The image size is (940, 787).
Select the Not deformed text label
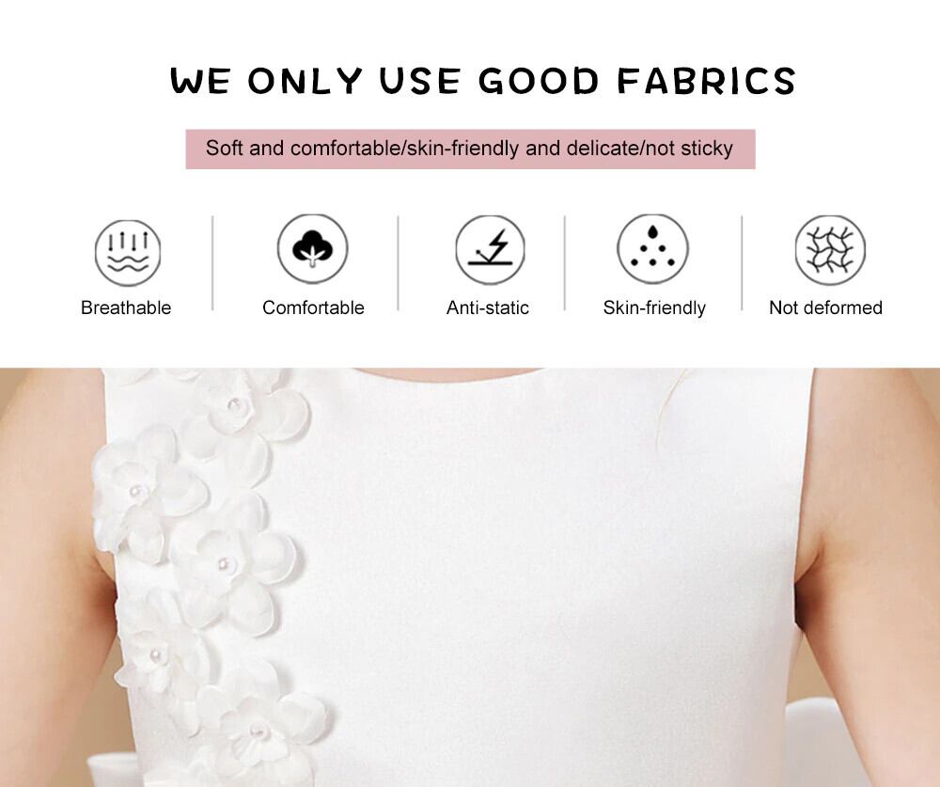(825, 307)
